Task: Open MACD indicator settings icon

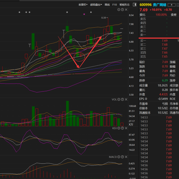Action: 119,157
